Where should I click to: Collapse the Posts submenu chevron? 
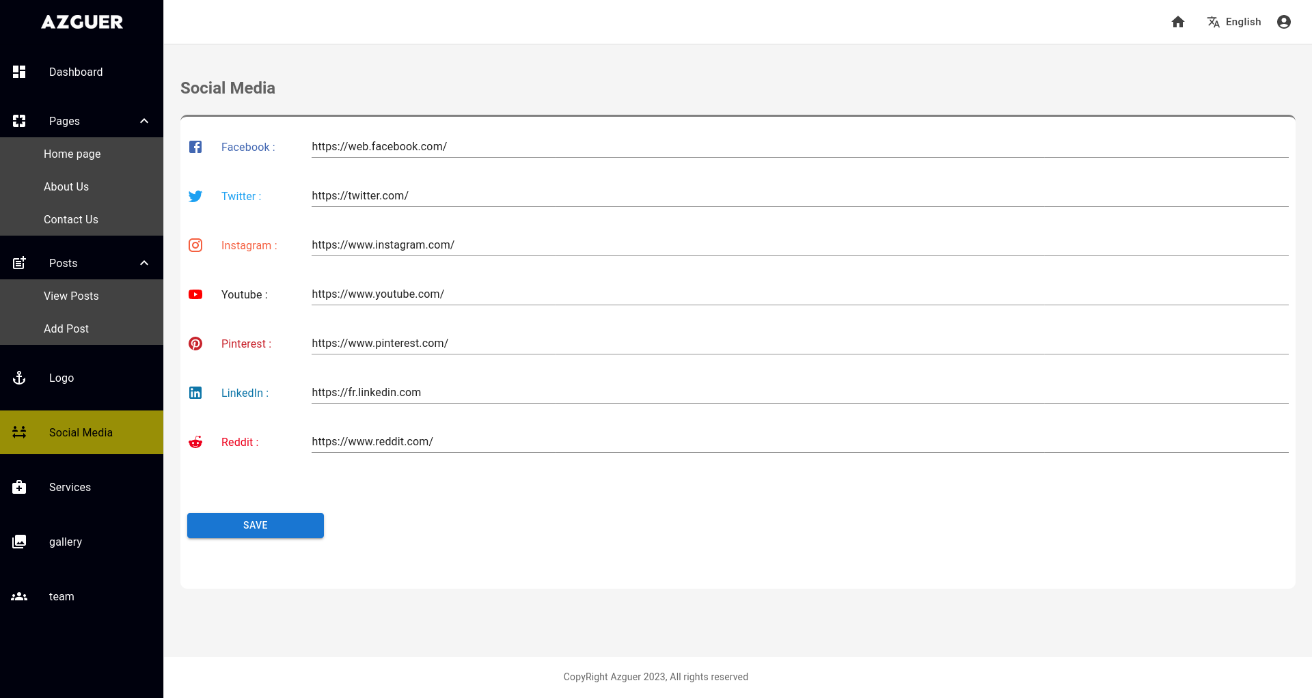(x=144, y=263)
